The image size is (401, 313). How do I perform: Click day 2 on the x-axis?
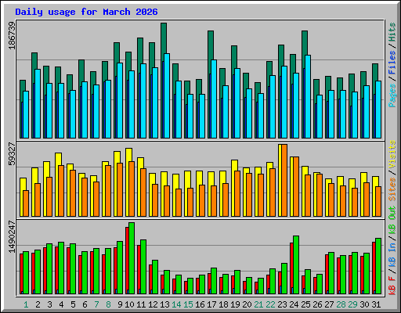pyautogui.click(x=38, y=304)
